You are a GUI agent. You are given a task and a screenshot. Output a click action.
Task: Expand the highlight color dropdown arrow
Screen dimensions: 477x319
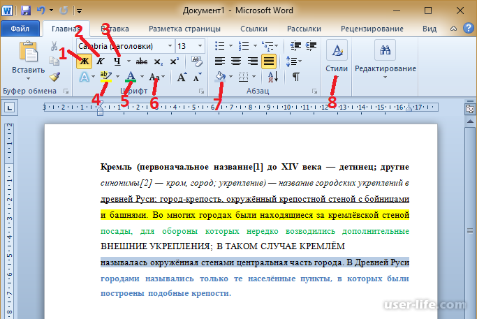click(x=117, y=77)
